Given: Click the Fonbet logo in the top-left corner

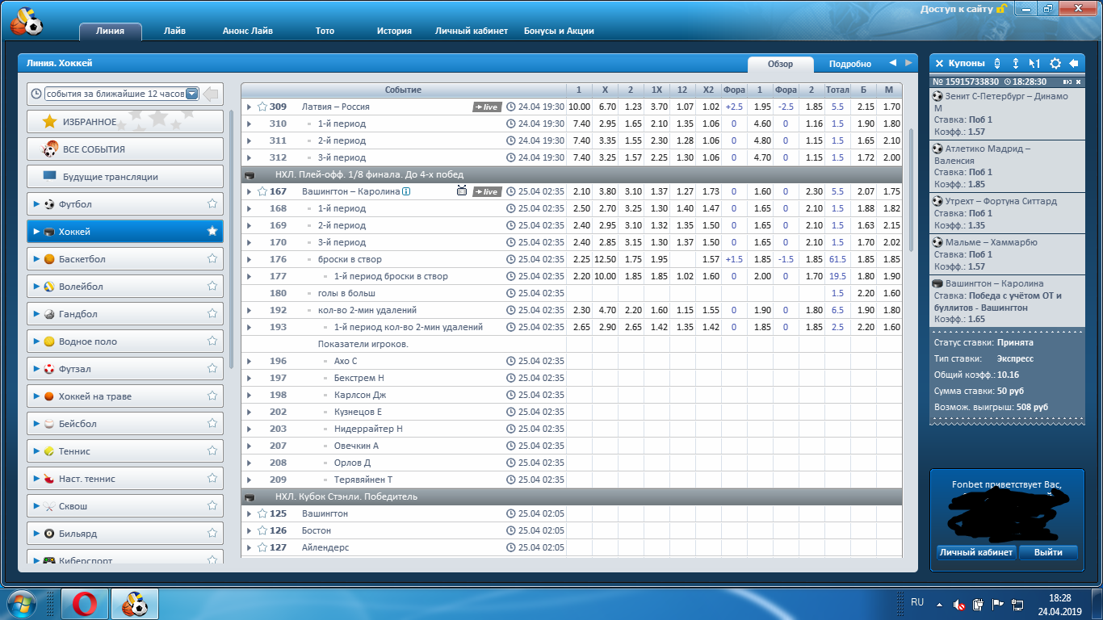Looking at the screenshot, I should point(27,20).
